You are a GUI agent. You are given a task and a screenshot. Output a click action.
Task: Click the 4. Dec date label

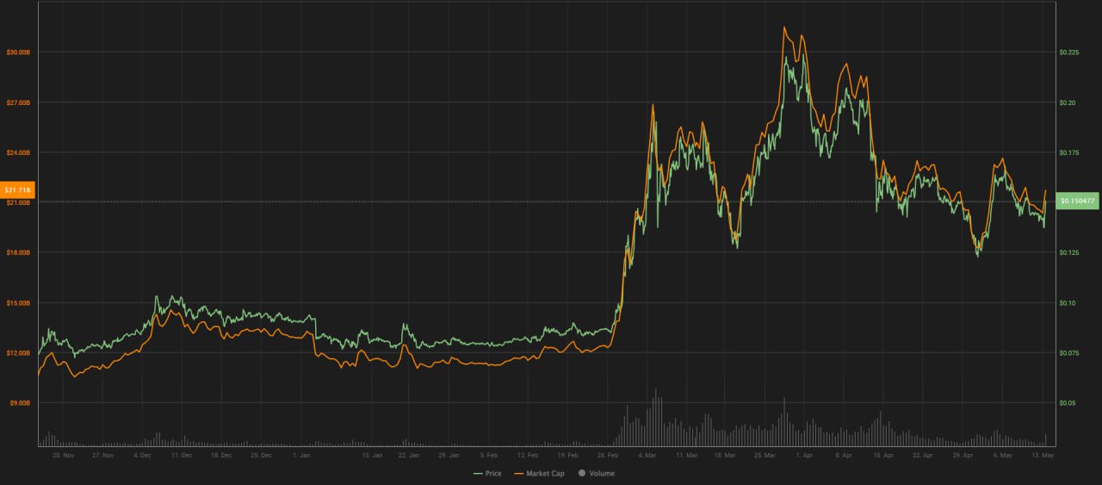click(x=143, y=454)
